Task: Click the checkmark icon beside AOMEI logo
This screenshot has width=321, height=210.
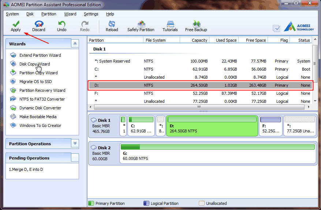Action: tap(276, 28)
